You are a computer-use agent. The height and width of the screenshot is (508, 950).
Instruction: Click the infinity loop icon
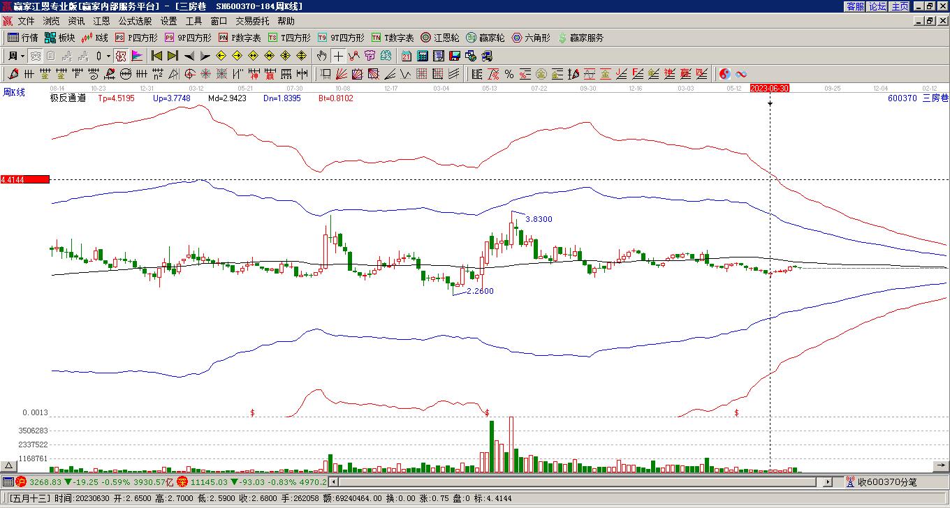741,74
